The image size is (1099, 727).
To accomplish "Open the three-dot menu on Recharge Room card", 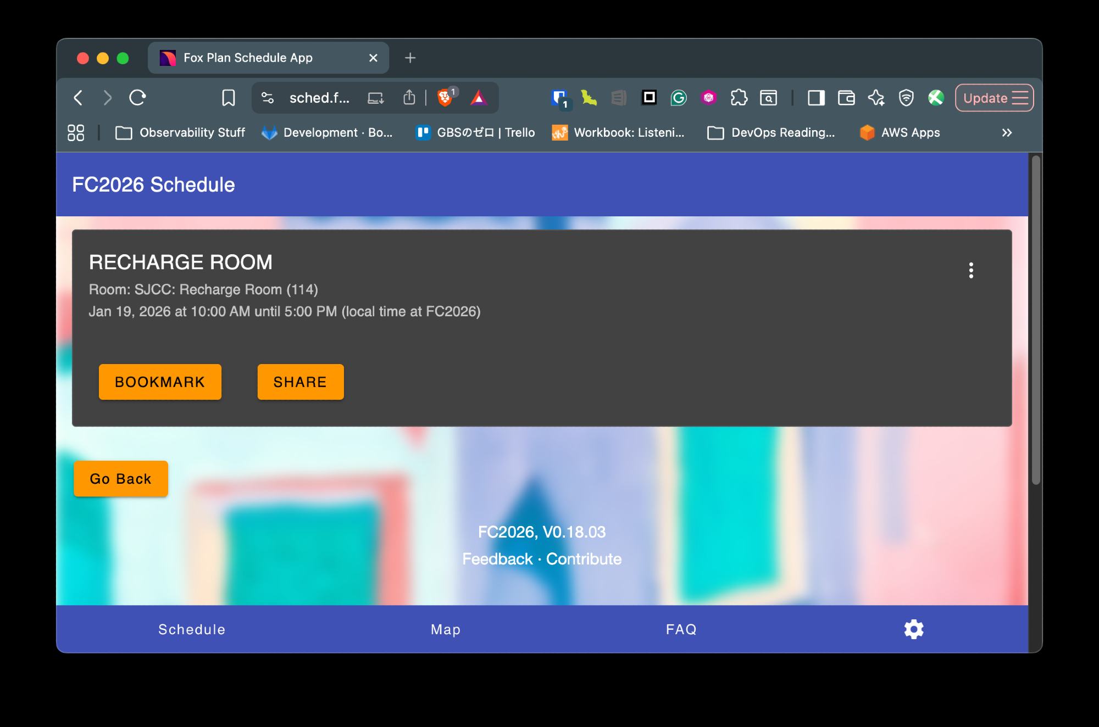I will [971, 270].
